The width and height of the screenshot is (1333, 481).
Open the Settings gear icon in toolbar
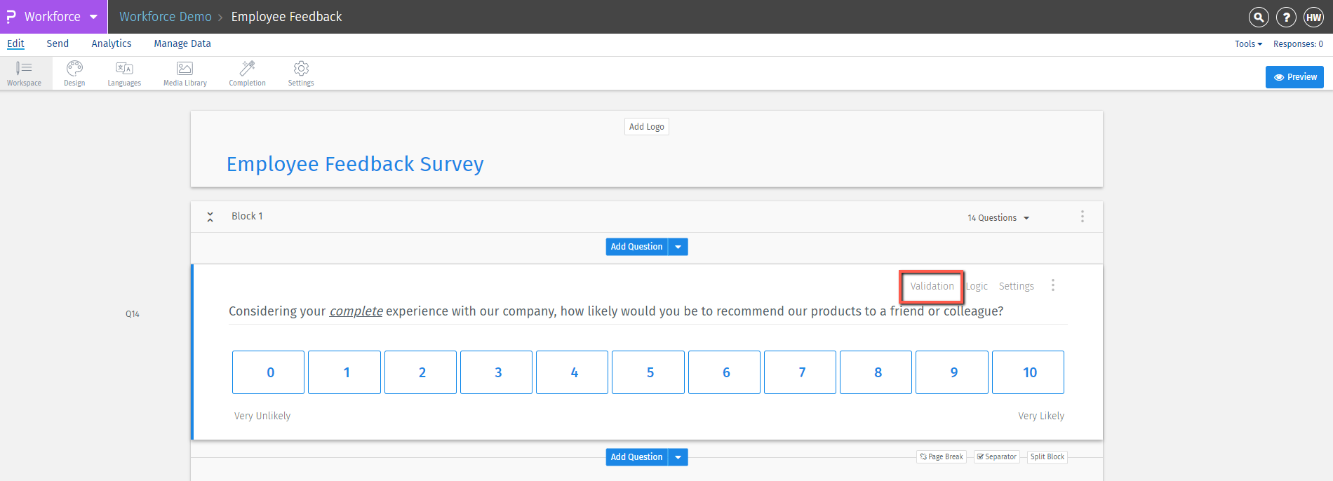click(301, 73)
